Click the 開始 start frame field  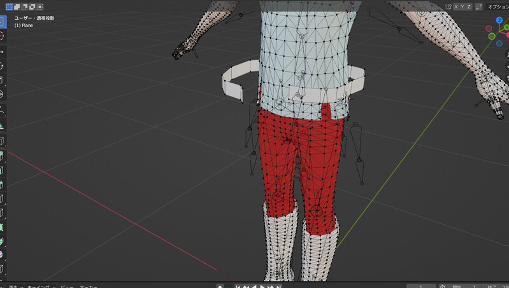coord(464,286)
